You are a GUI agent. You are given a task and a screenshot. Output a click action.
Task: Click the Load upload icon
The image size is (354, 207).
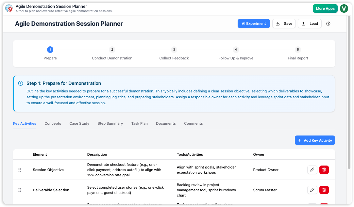304,24
